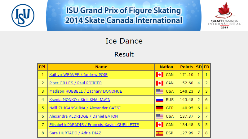Open Piper GILLES / Paul POIRIER link
The height and width of the screenshot is (139, 248).
coord(75,83)
